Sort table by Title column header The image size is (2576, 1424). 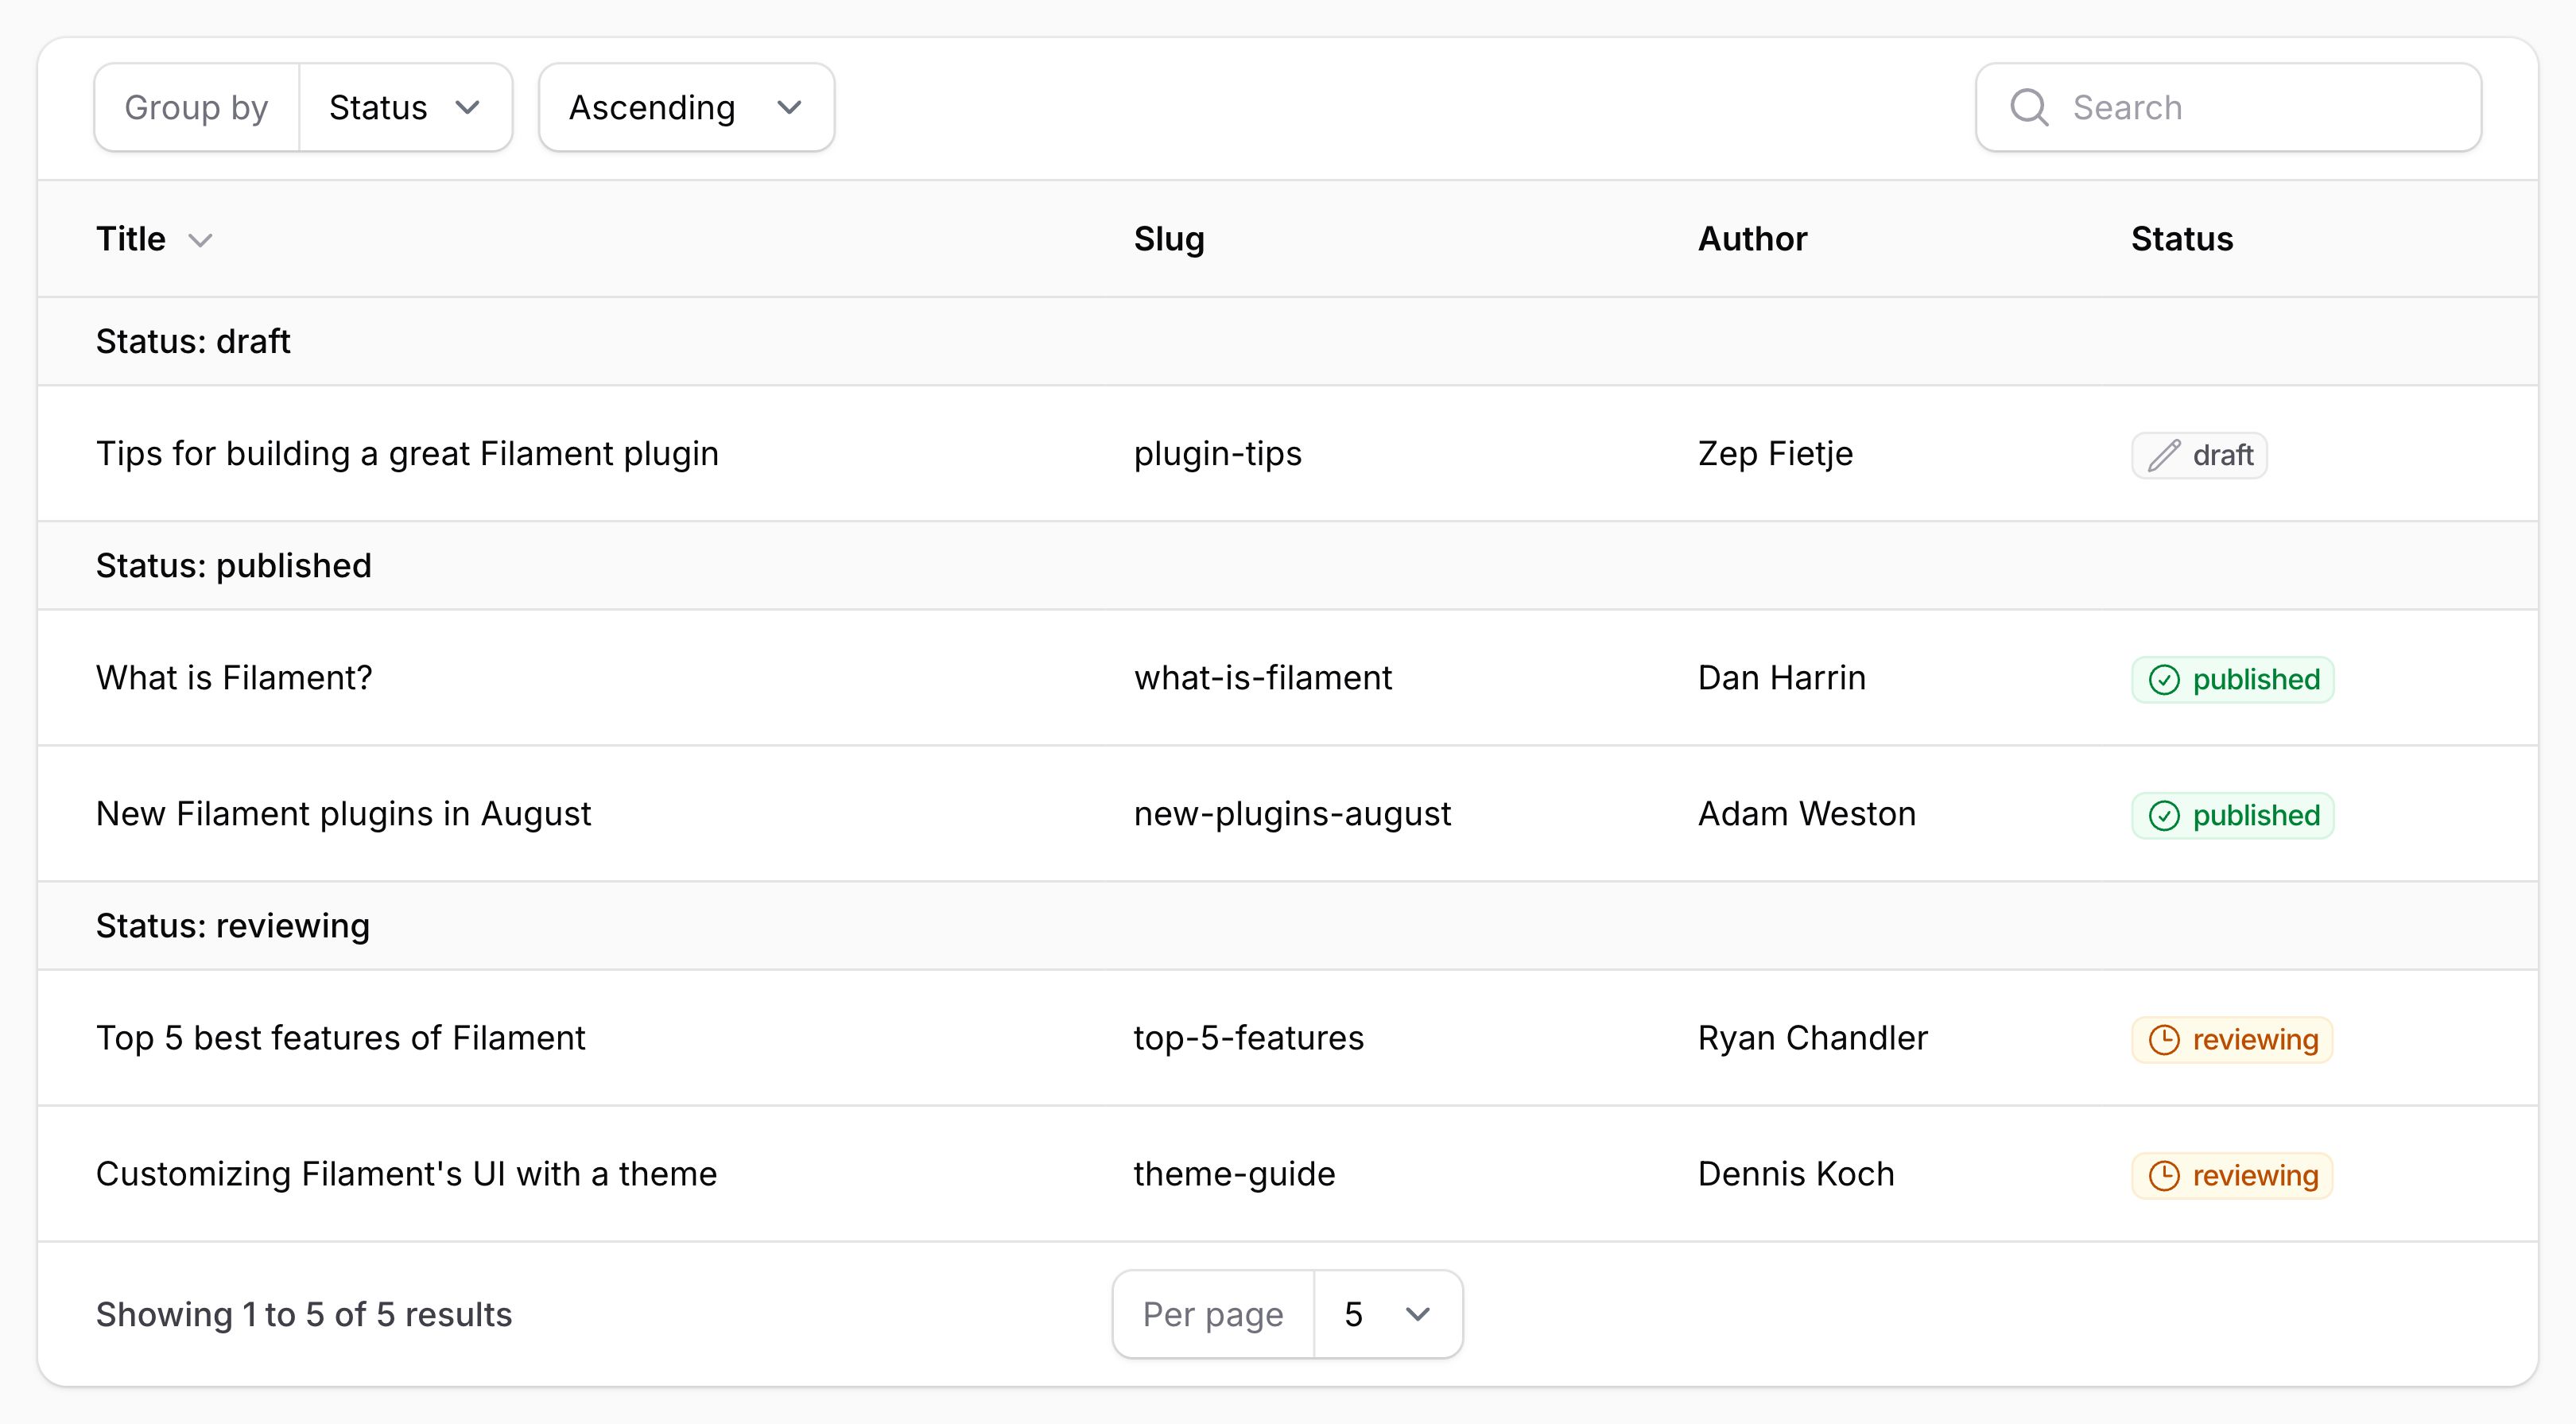coord(154,239)
